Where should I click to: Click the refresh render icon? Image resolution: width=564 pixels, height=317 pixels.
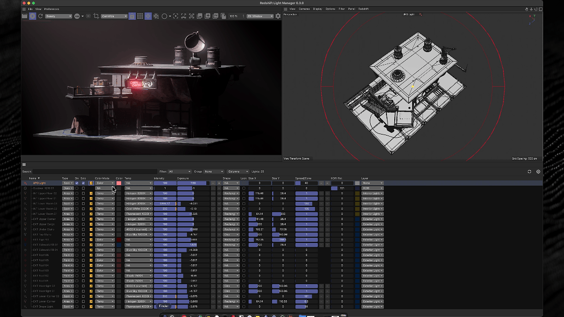pyautogui.click(x=41, y=16)
